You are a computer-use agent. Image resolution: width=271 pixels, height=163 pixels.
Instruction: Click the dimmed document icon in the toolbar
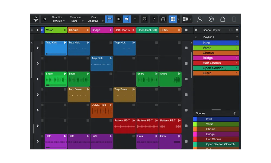(234, 19)
